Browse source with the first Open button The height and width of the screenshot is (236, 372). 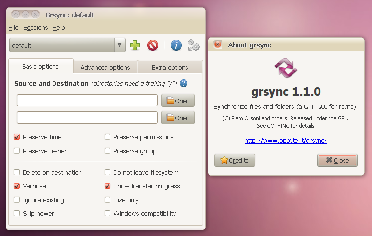178,100
